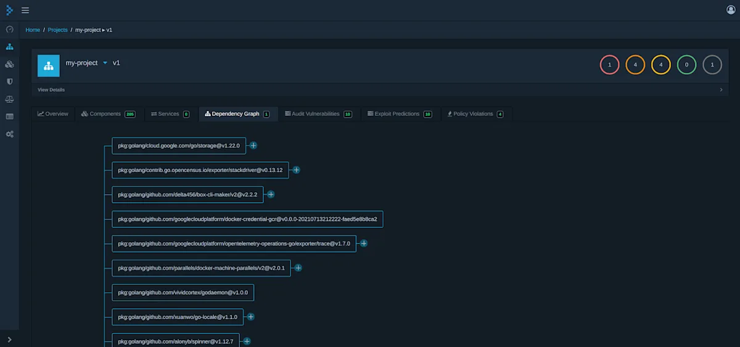Select the Dependency Graph tab
Viewport: 740px width, 347px height.
click(x=237, y=114)
